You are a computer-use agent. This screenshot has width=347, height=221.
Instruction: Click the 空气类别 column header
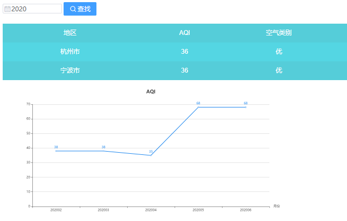click(x=279, y=33)
